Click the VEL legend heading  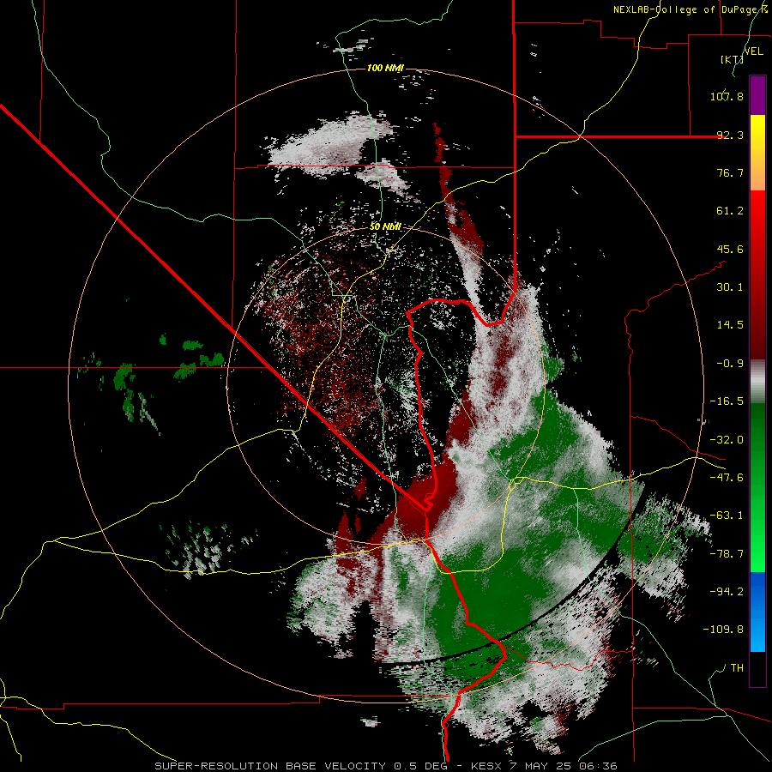[753, 51]
